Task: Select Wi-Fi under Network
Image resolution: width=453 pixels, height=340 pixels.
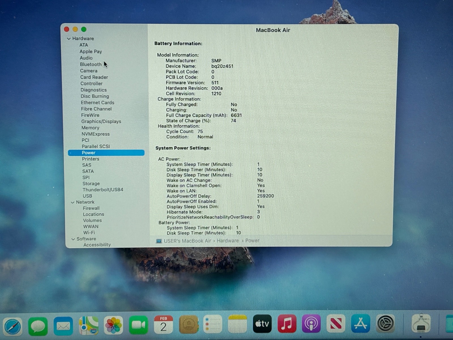Action: click(x=89, y=233)
